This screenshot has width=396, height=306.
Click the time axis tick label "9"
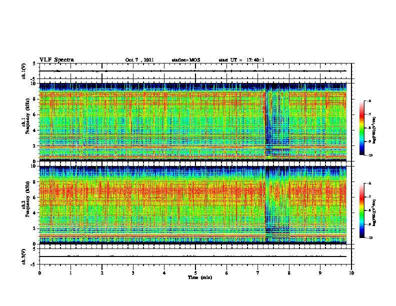(x=320, y=273)
